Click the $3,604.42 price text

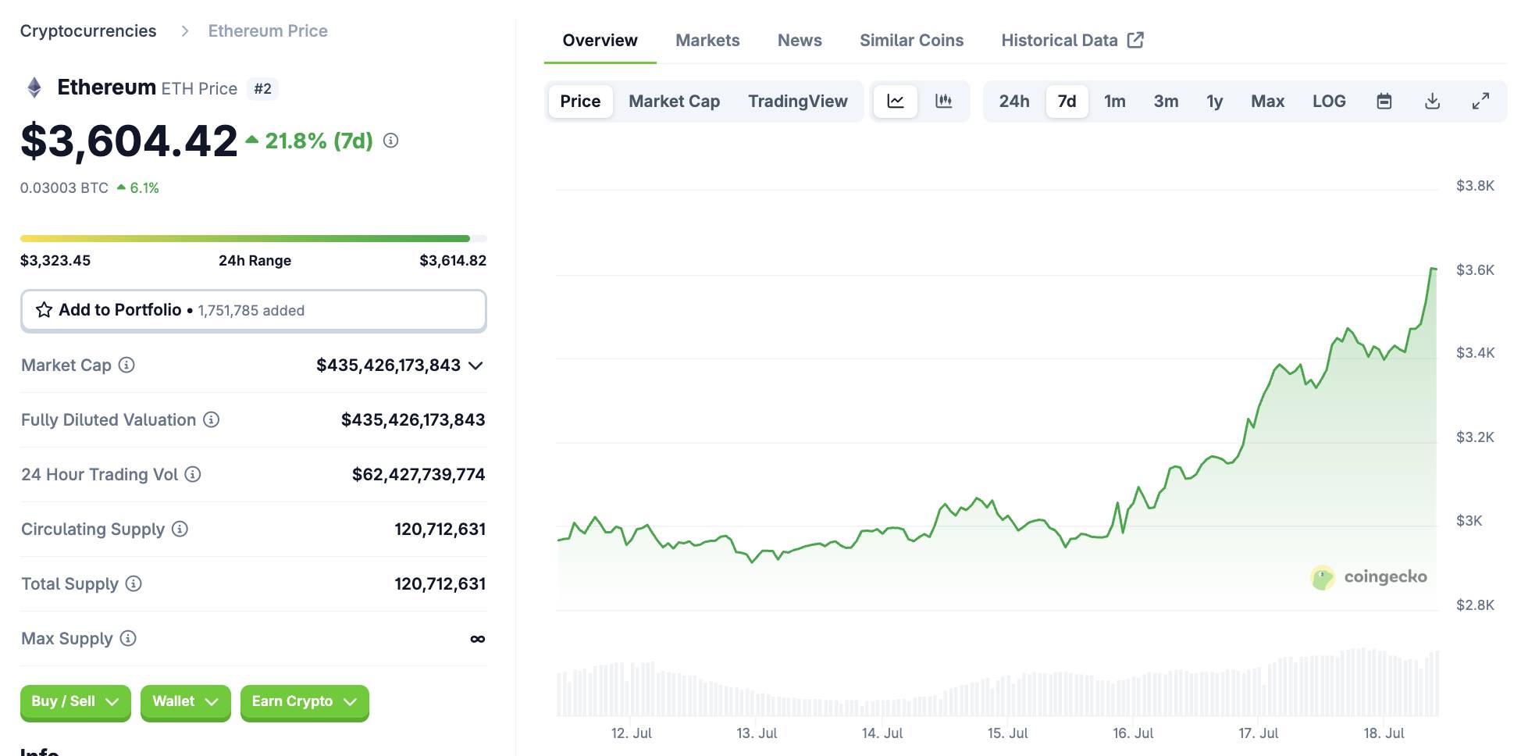[x=129, y=141]
